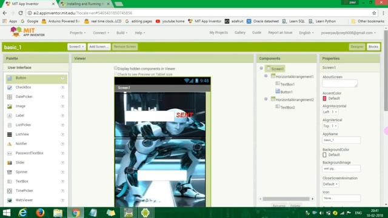Click the Components panel horizontal scrollbar
This screenshot has width=388, height=218.
tap(286, 199)
